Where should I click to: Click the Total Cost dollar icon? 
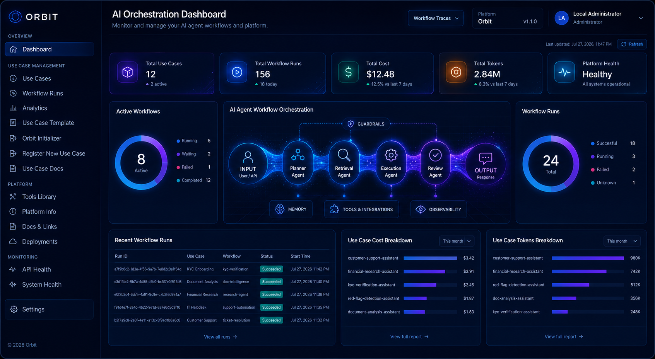[x=348, y=72]
